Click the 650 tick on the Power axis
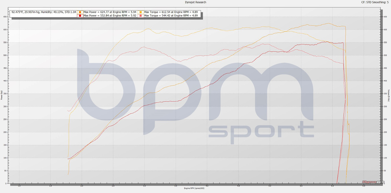391x193 pixels. pyautogui.click(x=4, y=17)
